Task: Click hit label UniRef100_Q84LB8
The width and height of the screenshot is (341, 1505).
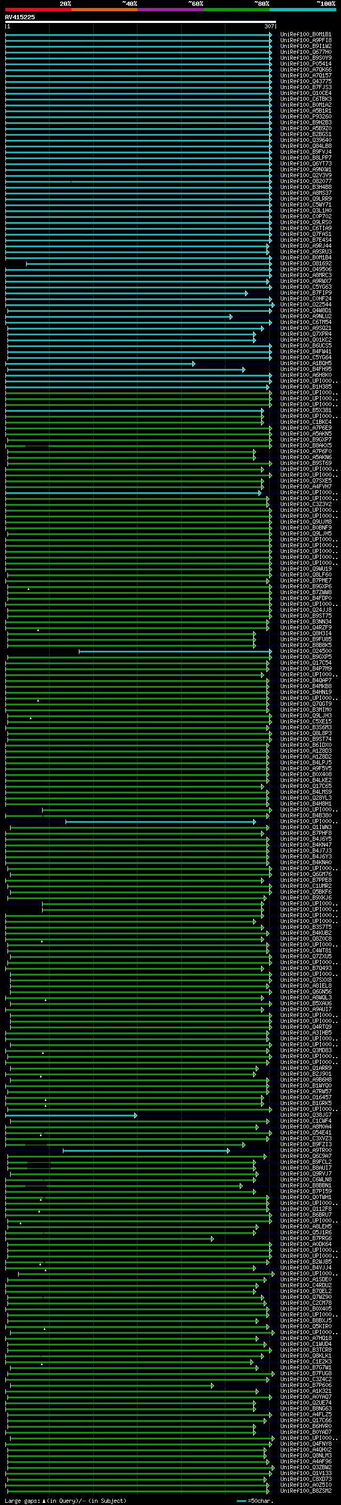Action: click(305, 146)
